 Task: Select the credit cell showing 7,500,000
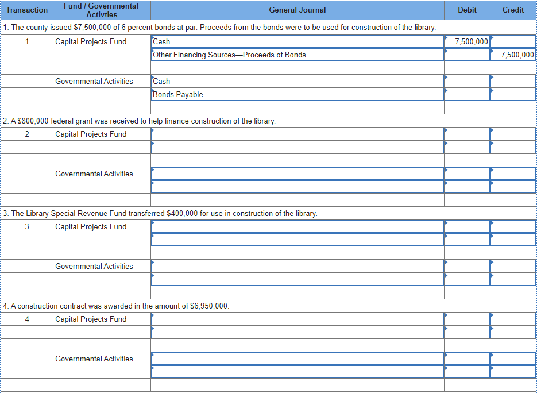513,55
